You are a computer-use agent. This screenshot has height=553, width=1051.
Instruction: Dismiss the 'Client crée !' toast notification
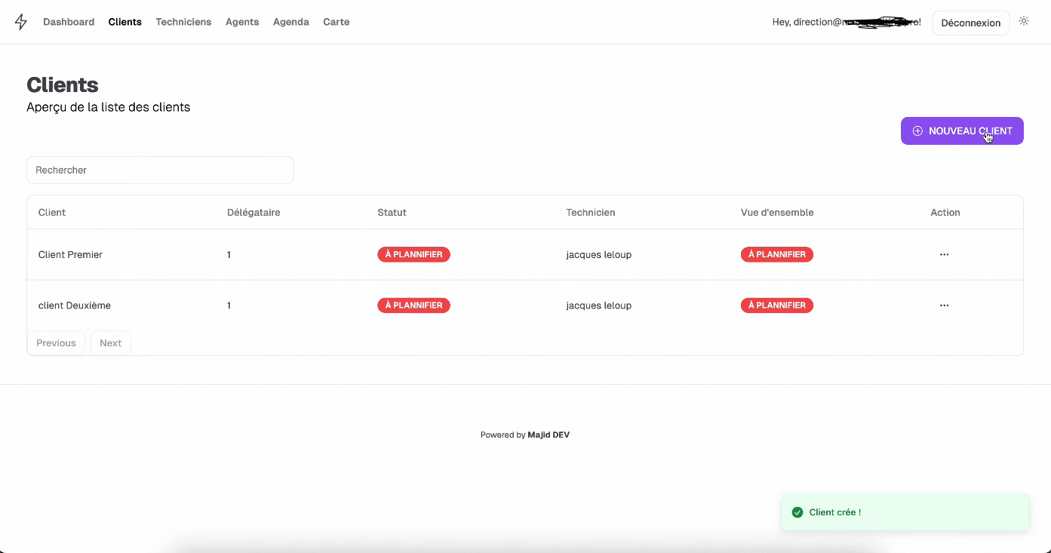pyautogui.click(x=905, y=512)
